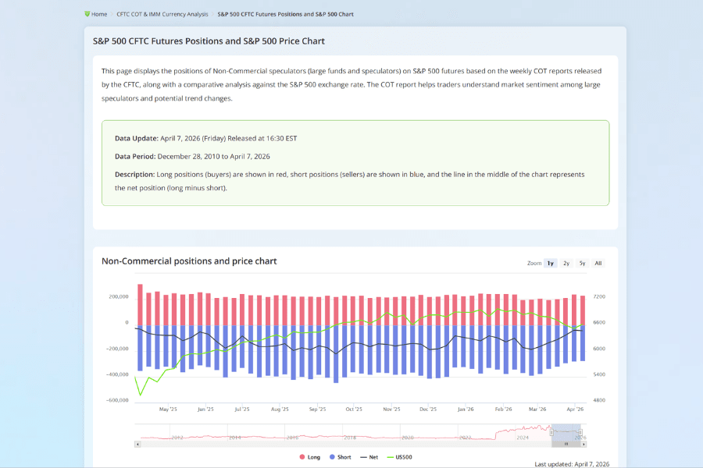Click the navigator's left range handle

[x=551, y=431]
